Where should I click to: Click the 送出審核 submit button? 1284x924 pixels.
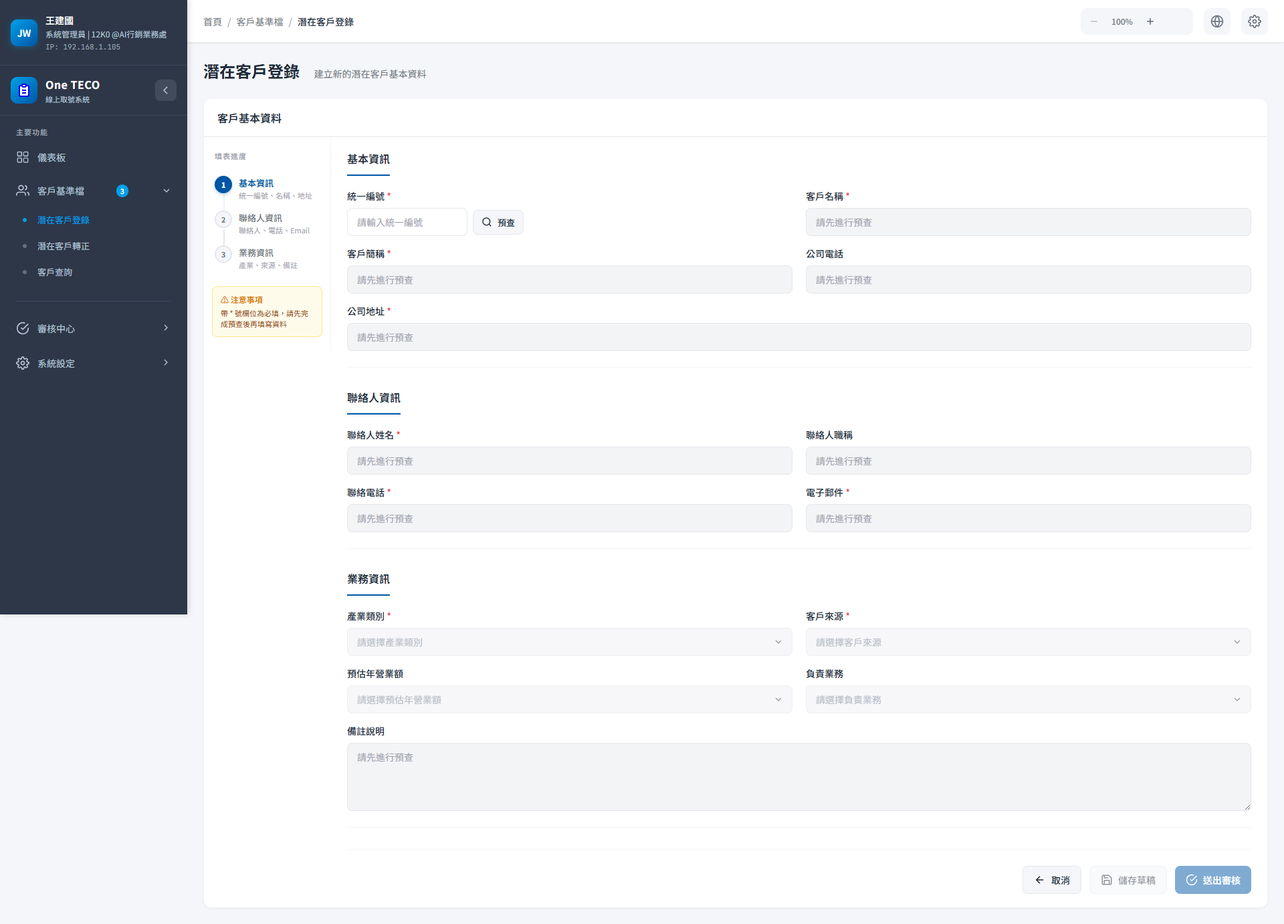pyautogui.click(x=1212, y=880)
